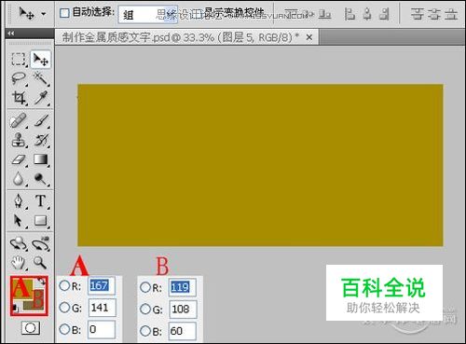Click the B field showing 60

(183, 331)
